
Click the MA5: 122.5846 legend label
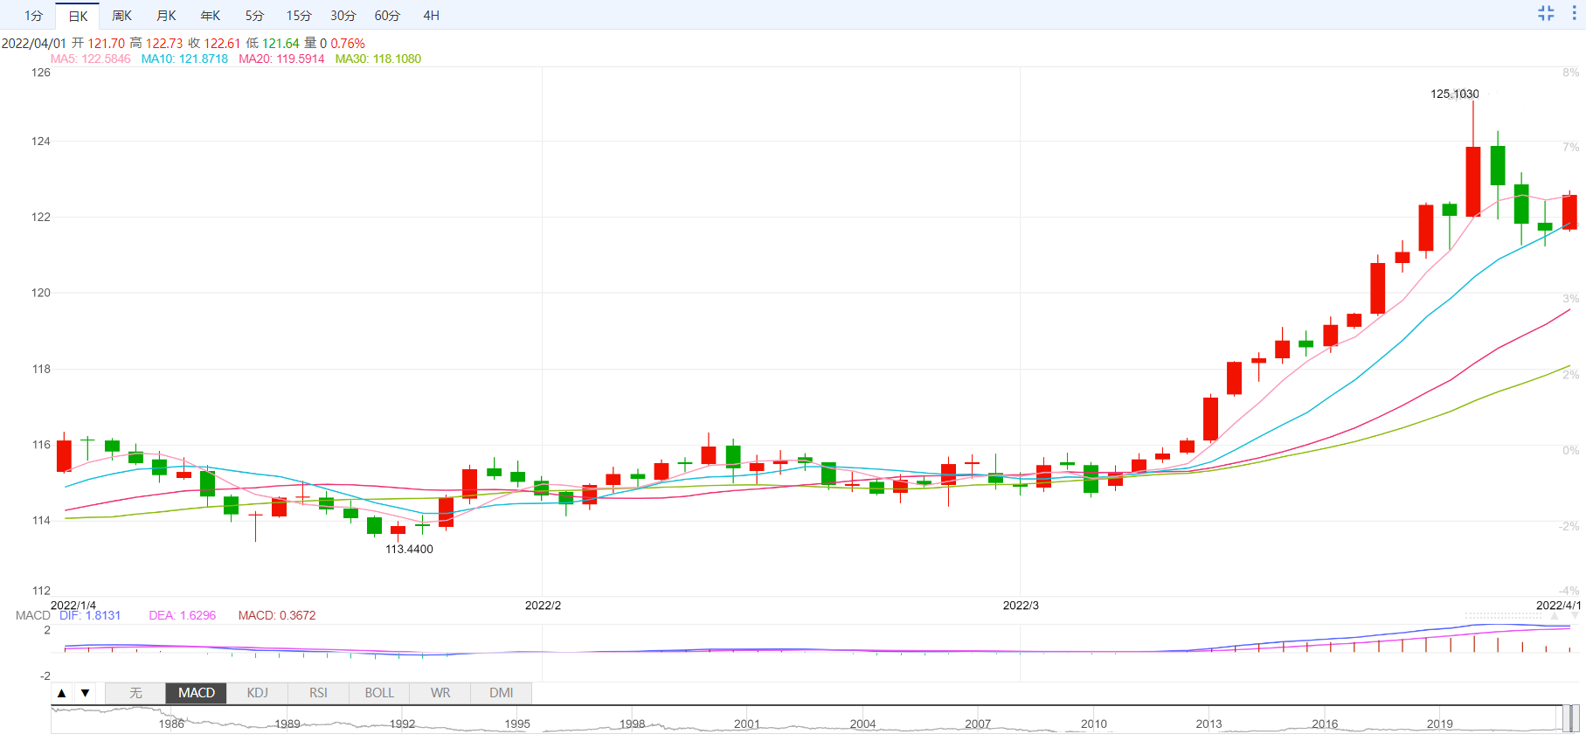click(90, 59)
